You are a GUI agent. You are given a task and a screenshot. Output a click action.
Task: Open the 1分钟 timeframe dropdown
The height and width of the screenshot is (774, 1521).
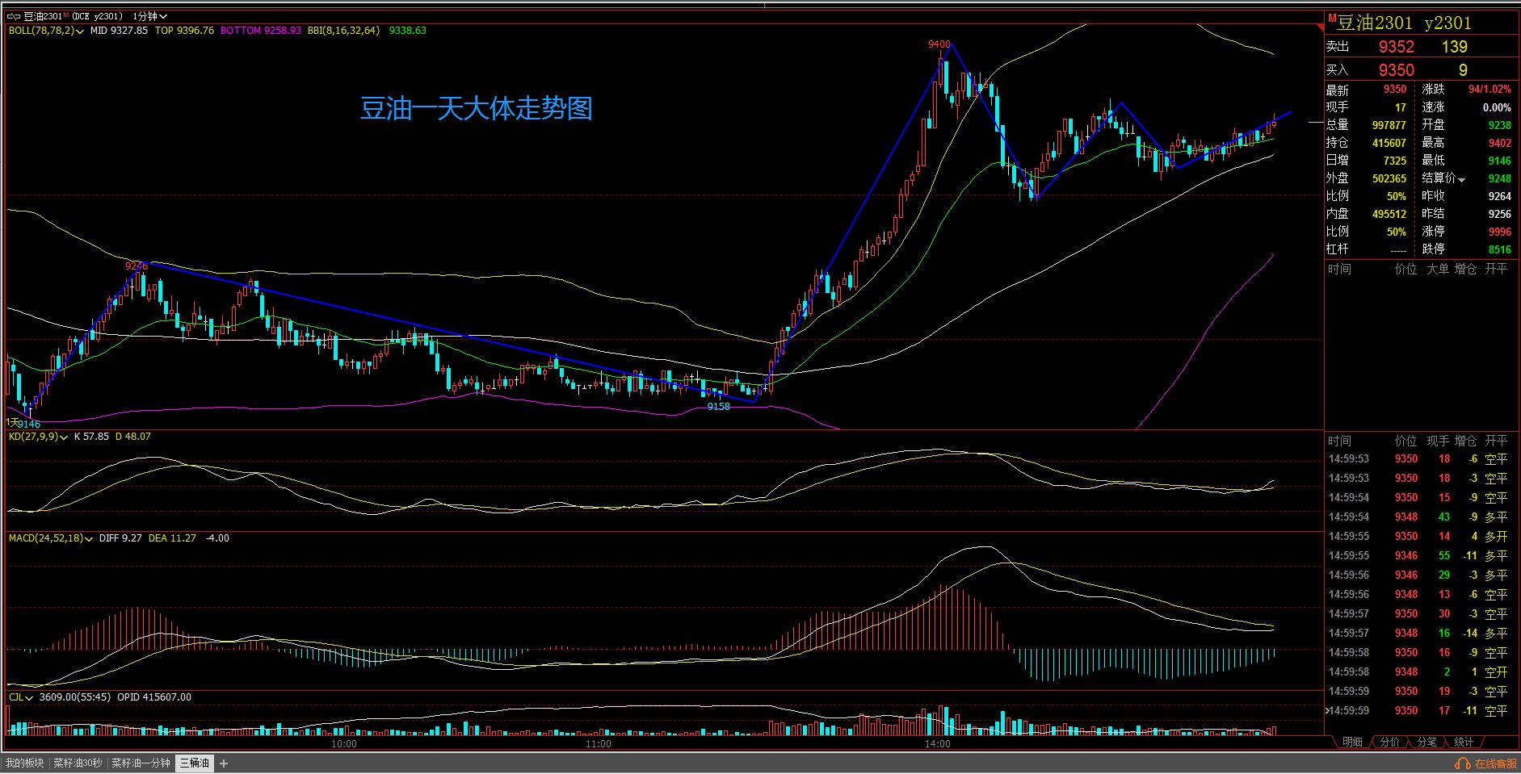(x=150, y=16)
